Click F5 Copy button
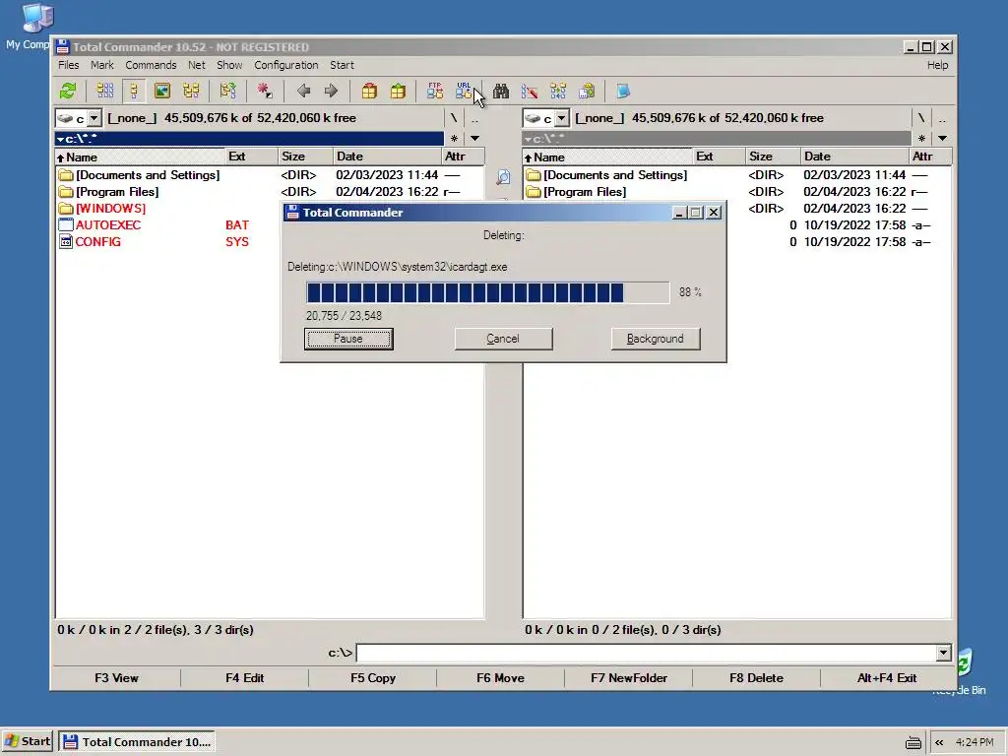Screen dimensions: 1008x756 tap(373, 677)
